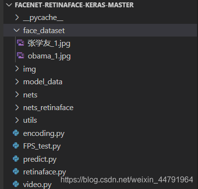Open file obama_1.jpg
The height and width of the screenshot is (189, 198).
[49, 57]
